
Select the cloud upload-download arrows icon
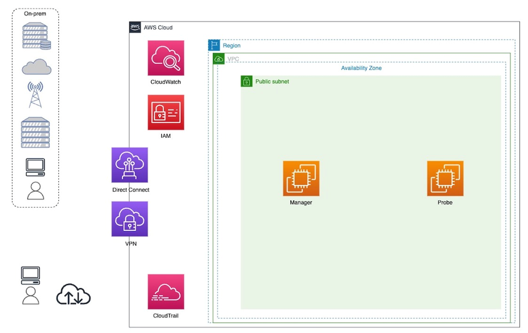click(73, 295)
